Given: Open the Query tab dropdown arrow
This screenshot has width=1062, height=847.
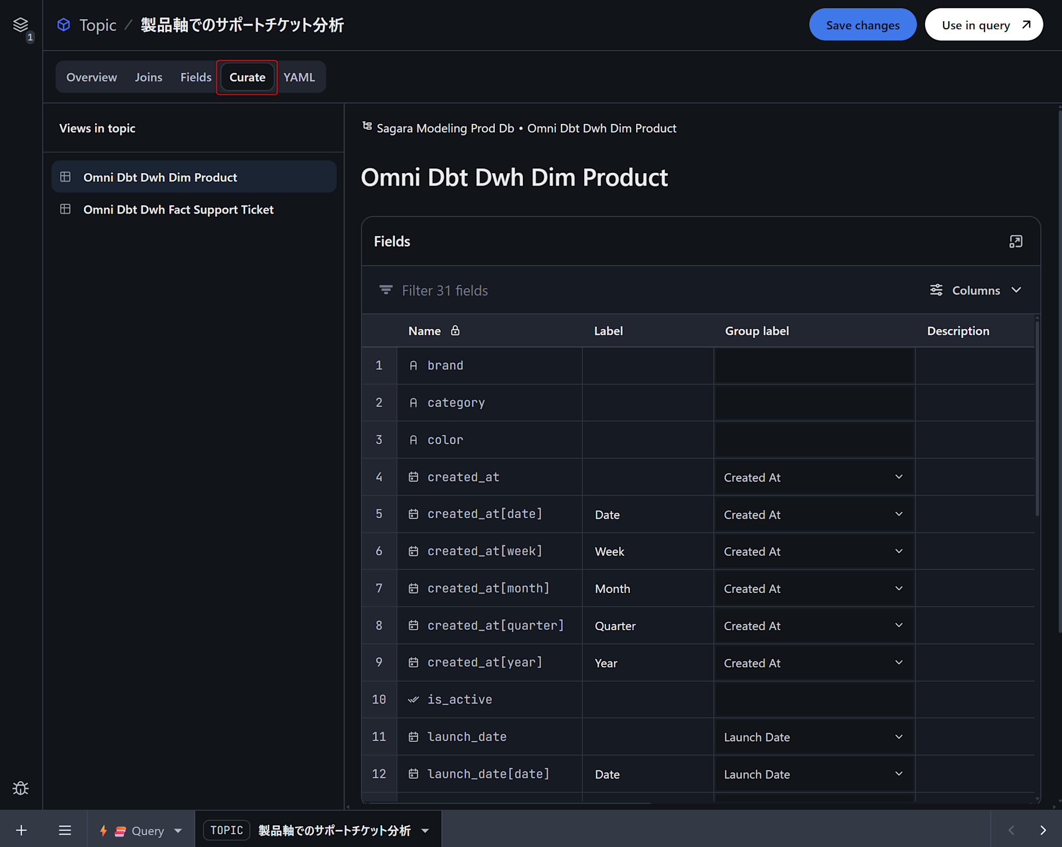Looking at the screenshot, I should (178, 831).
